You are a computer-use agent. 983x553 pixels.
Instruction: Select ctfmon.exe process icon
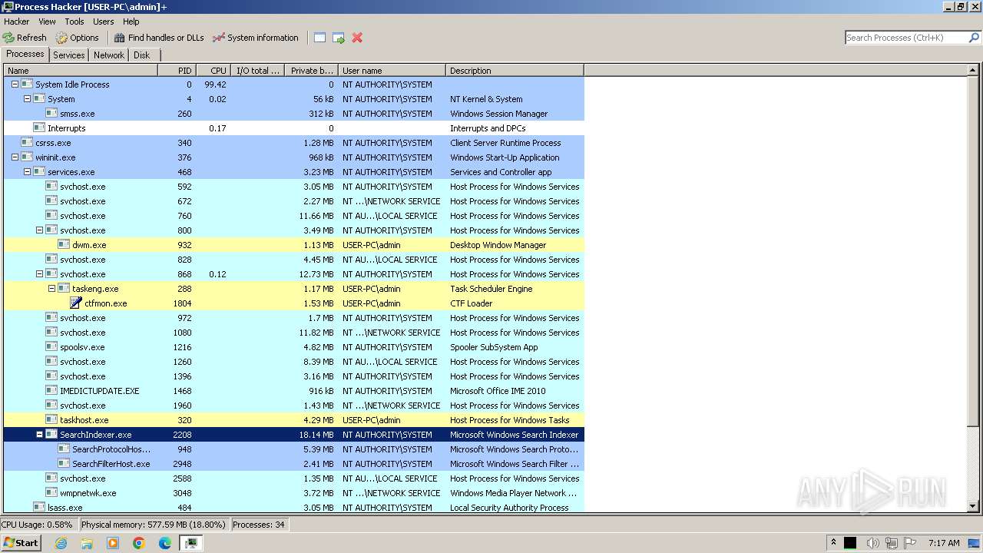click(76, 303)
